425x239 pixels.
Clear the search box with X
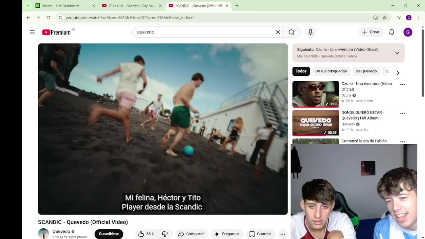tap(278, 32)
